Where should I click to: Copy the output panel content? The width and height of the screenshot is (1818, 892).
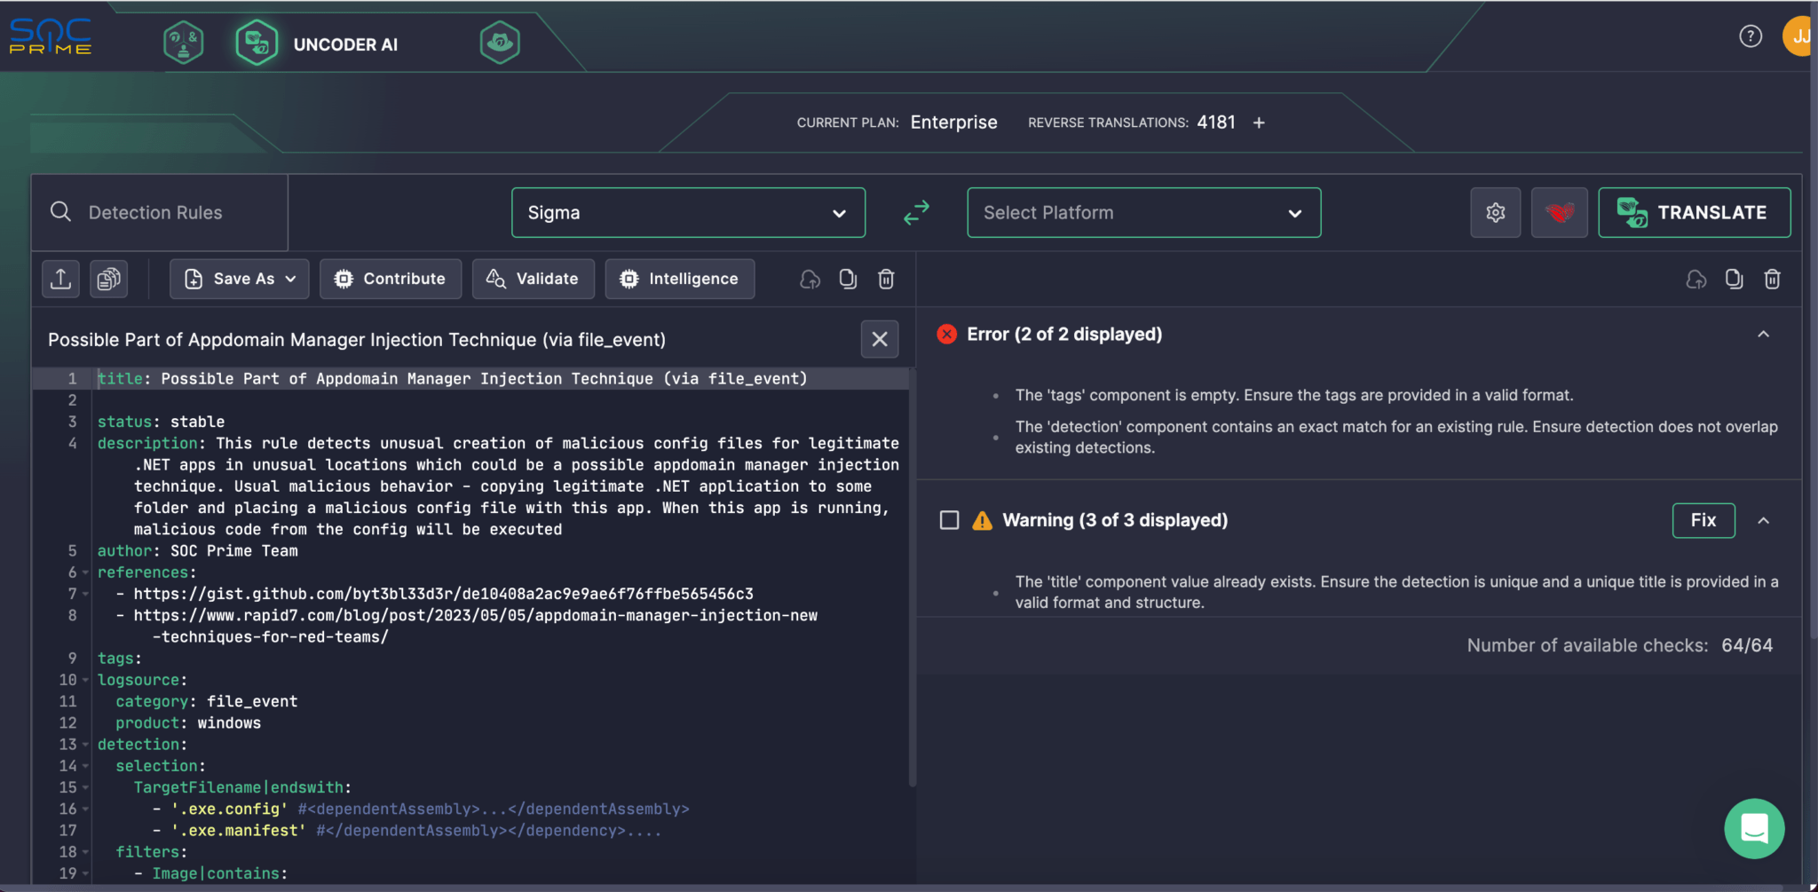[x=1734, y=280]
